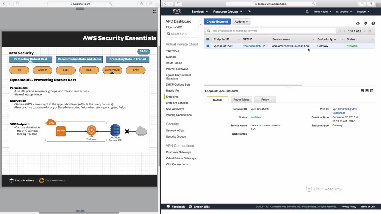Reload the AWS console page in Safari
The width and height of the screenshot is (381, 214).
coord(313,4)
